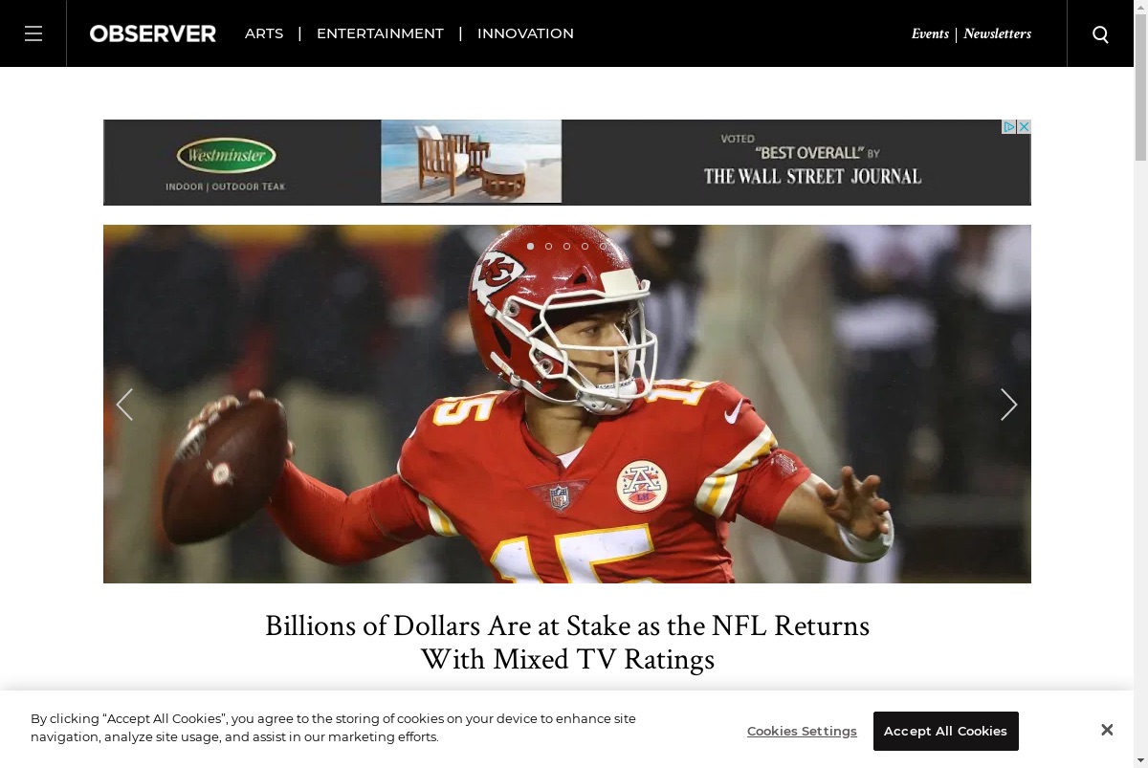
Task: Visit the Events link
Action: tap(930, 33)
